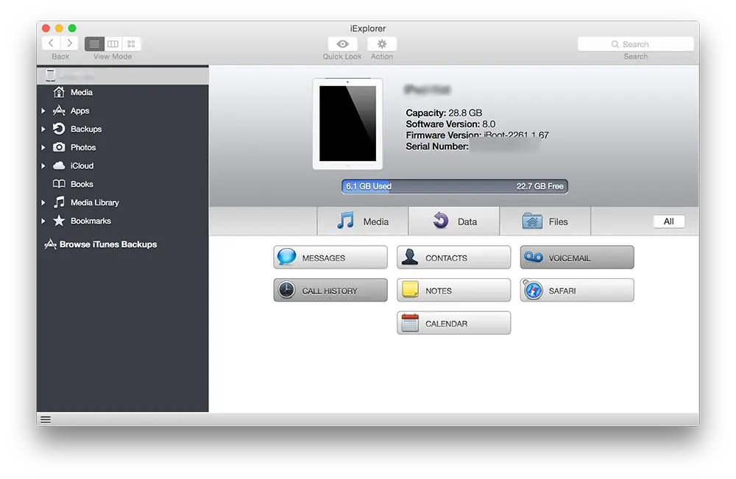
Task: Switch to icon grid view mode
Action: (x=132, y=44)
